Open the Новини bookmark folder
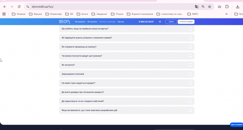 coord(19,14)
